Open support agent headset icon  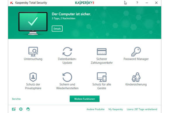[28, 109]
